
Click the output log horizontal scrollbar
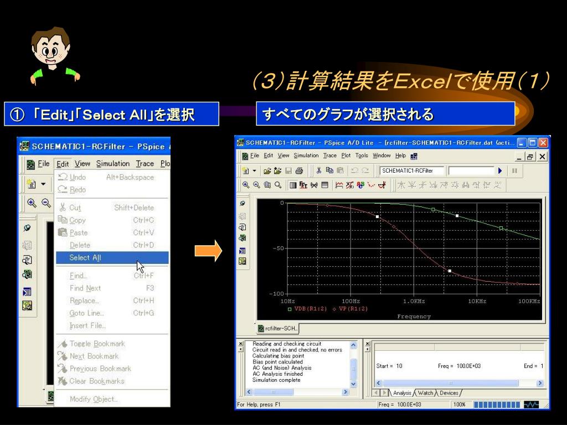tap(297, 392)
